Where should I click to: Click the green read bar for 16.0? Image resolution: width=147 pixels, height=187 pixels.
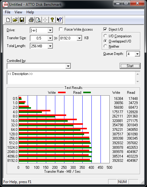tap(43, 121)
